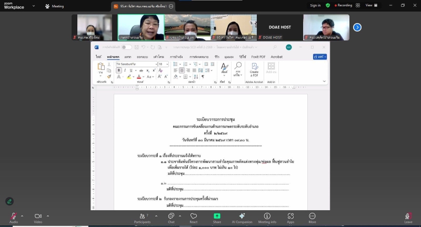
Task: Launch AI Companion
Action: pyautogui.click(x=242, y=216)
